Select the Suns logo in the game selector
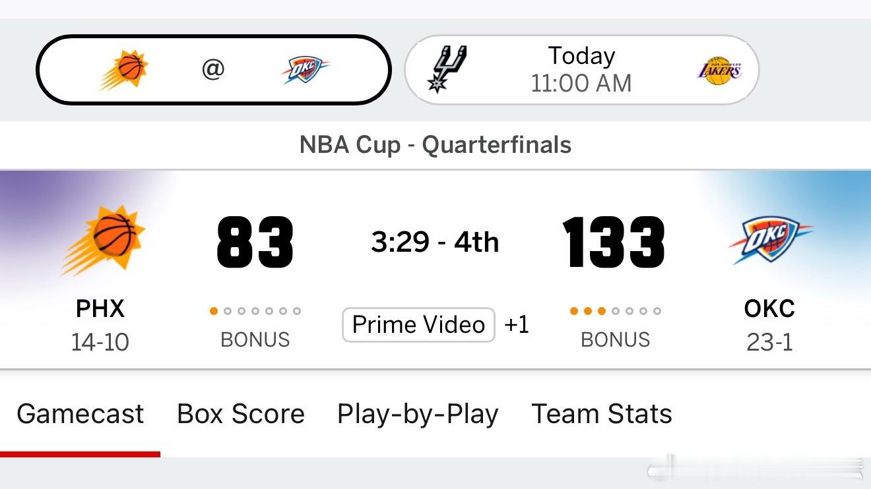871x489 pixels. click(125, 69)
